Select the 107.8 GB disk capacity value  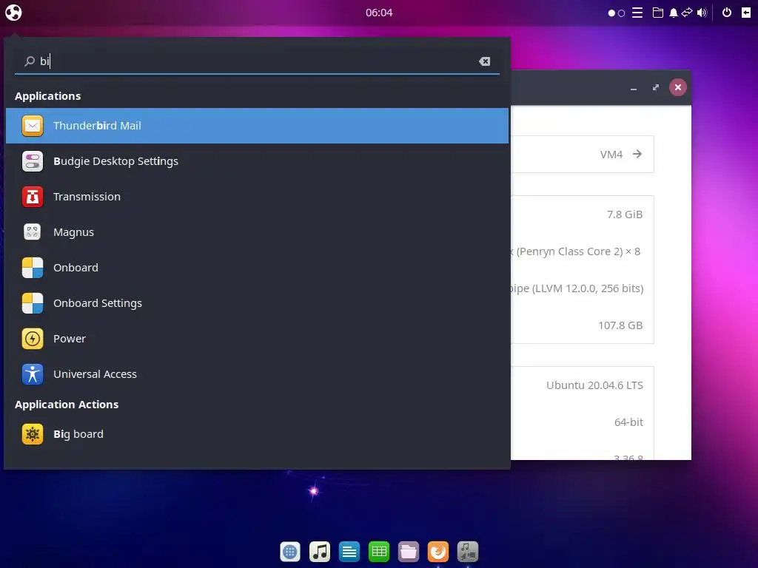[620, 325]
